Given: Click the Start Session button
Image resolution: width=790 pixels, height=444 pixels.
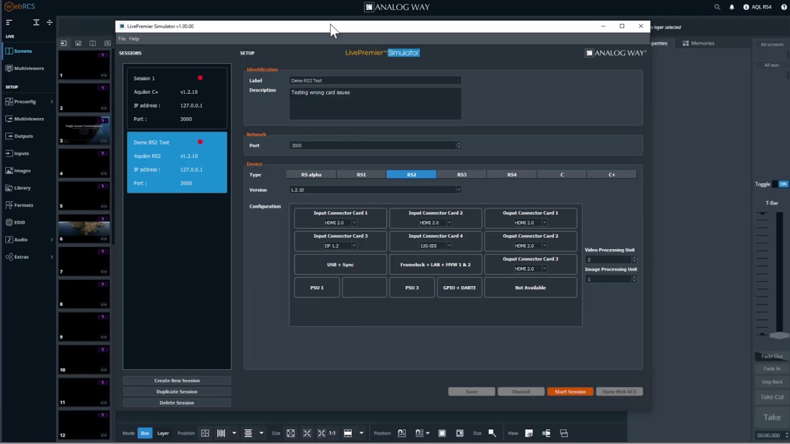Looking at the screenshot, I should (x=570, y=392).
